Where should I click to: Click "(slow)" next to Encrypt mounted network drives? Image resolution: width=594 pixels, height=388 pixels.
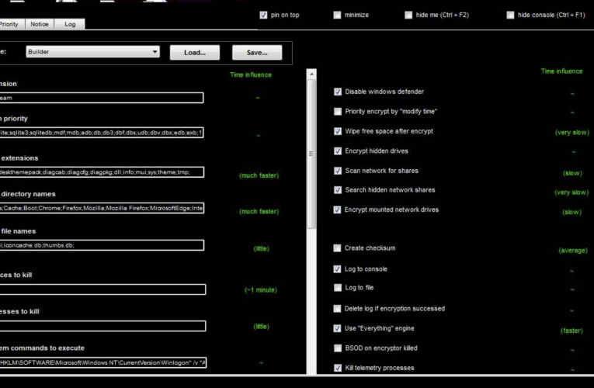pos(572,213)
